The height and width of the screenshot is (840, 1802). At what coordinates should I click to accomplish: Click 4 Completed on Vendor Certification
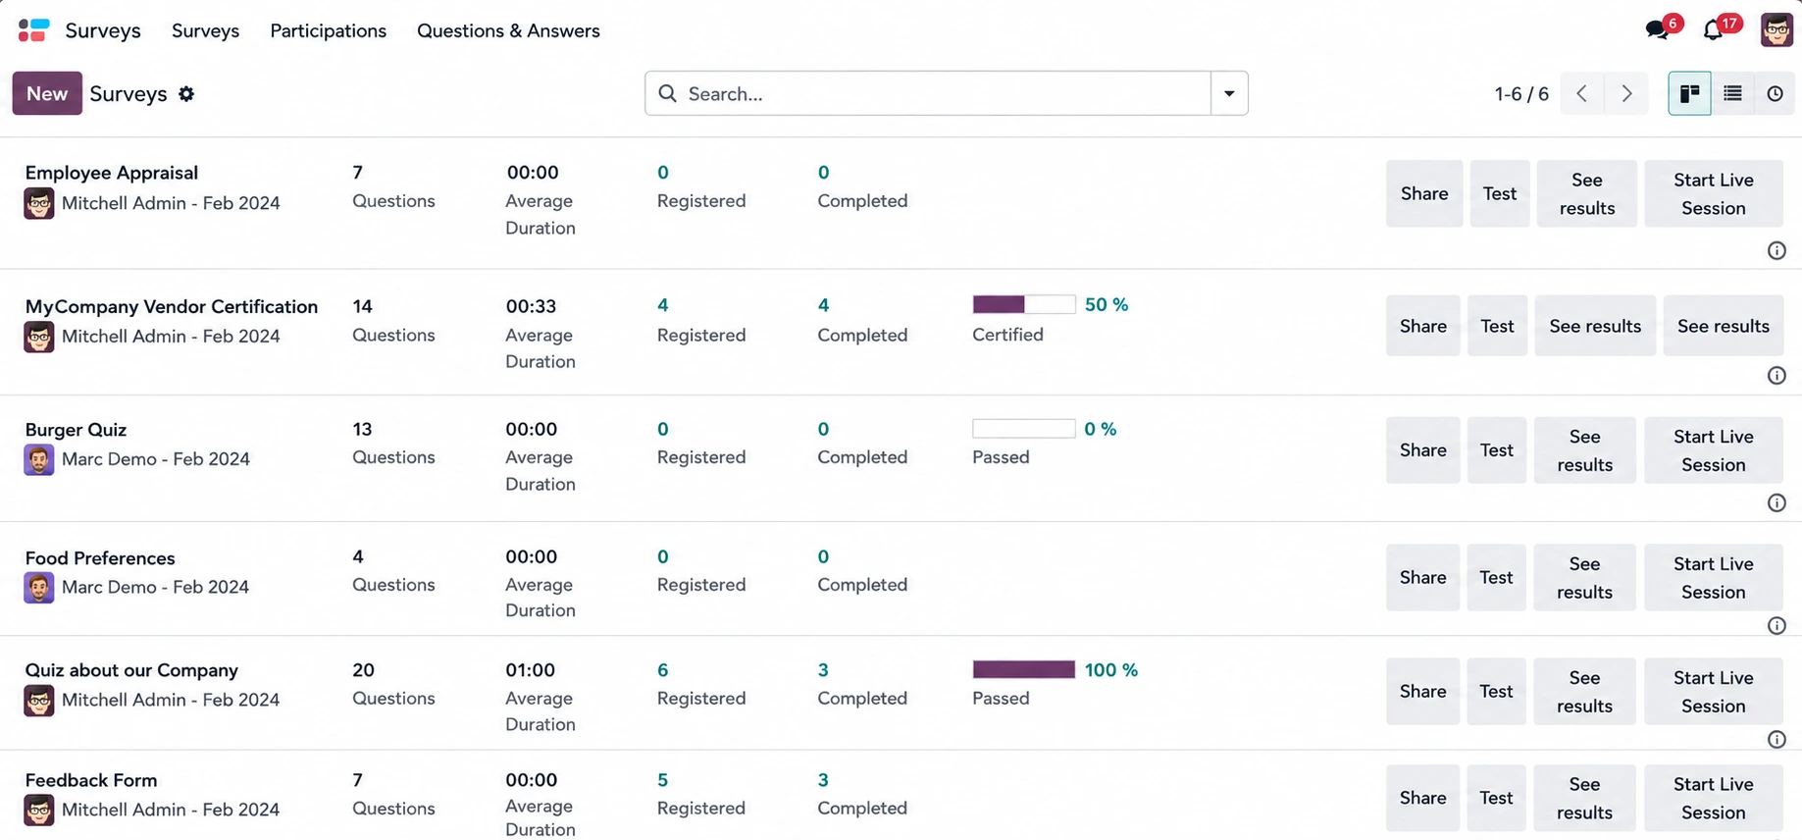(x=862, y=320)
